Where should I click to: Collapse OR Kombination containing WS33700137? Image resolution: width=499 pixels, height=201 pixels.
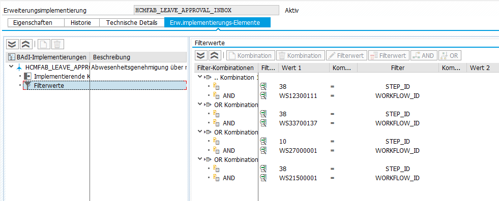coord(200,105)
